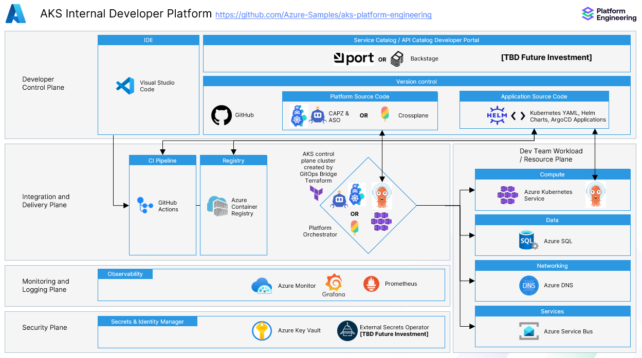Viewport: 642px width, 358px height.
Task: Click the Developer Control Plane label
Action: coord(43,83)
